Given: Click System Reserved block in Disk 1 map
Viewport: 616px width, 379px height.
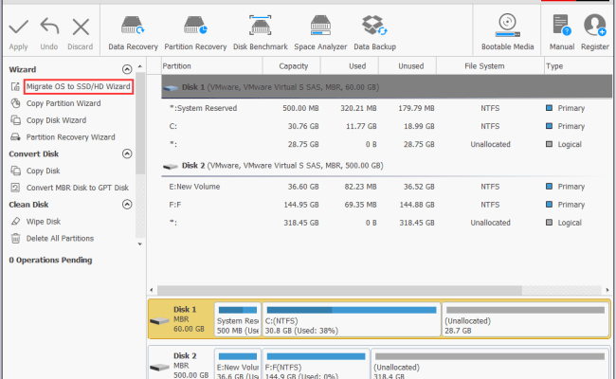Looking at the screenshot, I should click(x=238, y=319).
